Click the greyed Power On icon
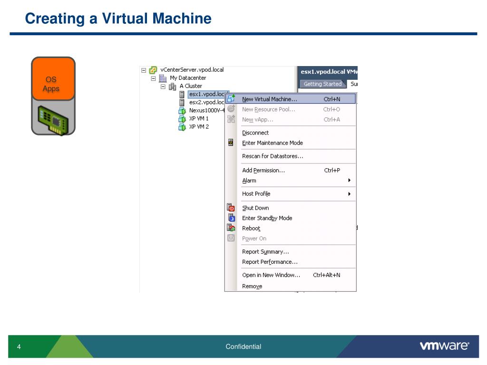487x365 pixels. [231, 238]
